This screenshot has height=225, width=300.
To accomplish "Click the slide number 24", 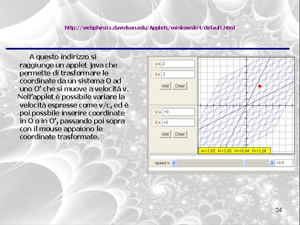I will point(279,210).
